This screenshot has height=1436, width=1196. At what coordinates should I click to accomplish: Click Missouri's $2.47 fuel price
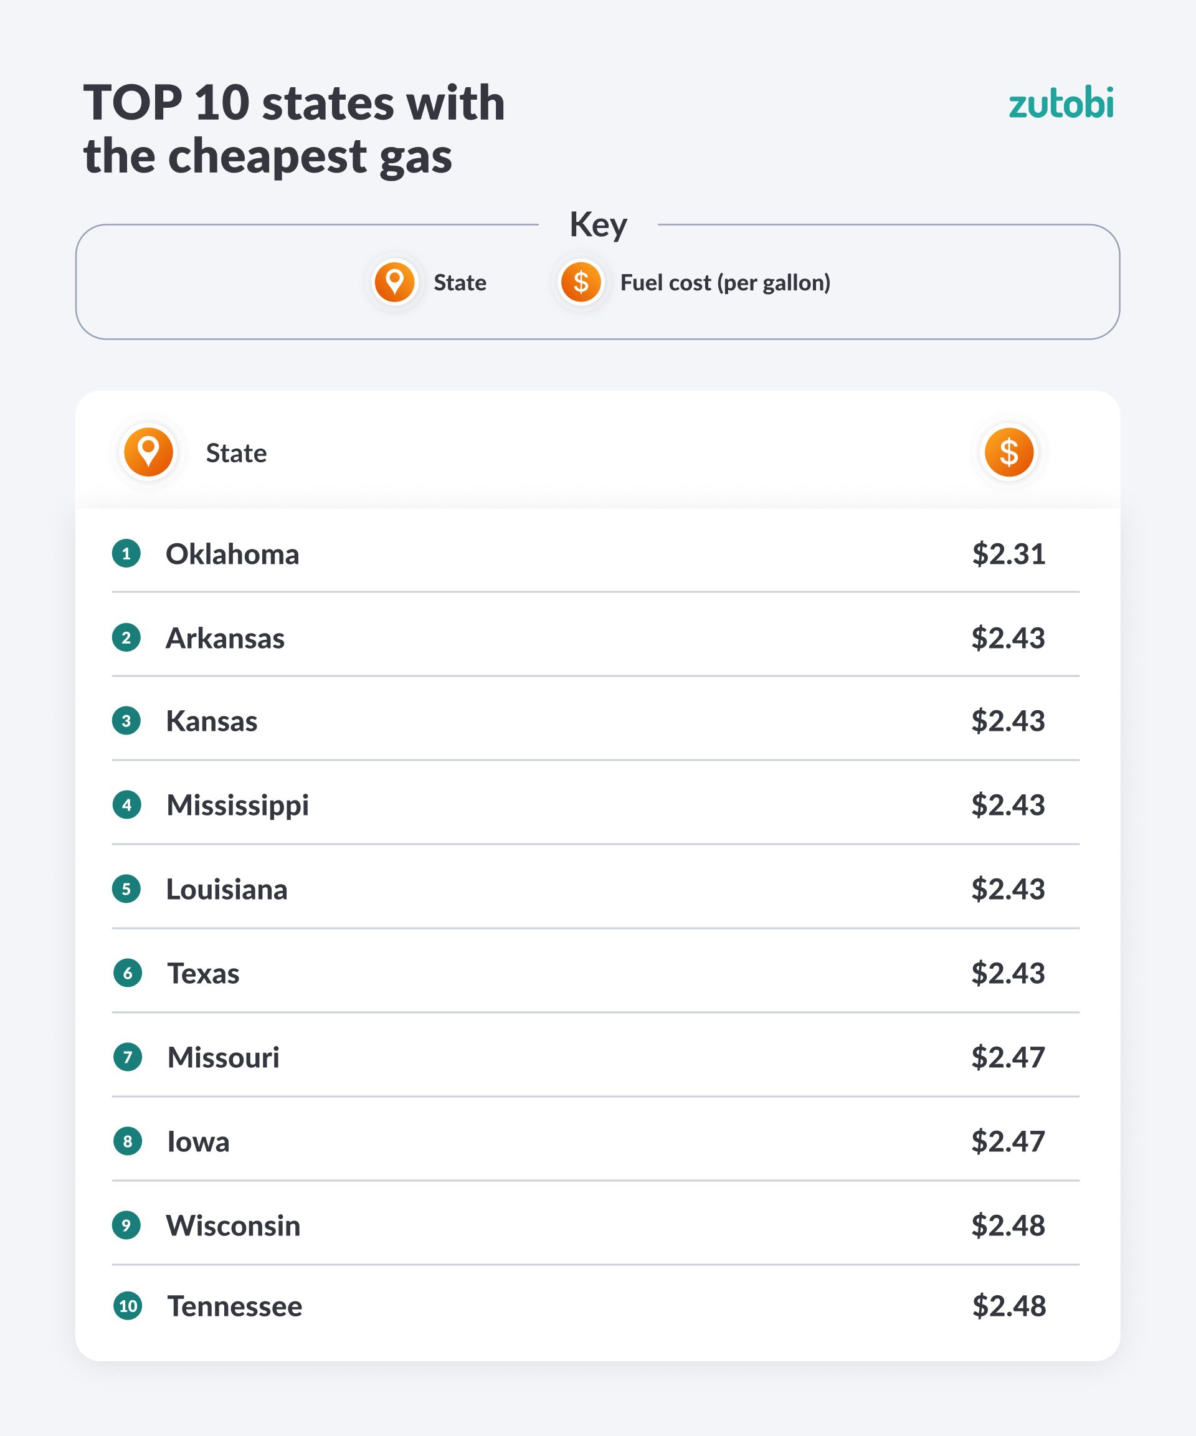coord(1008,1057)
